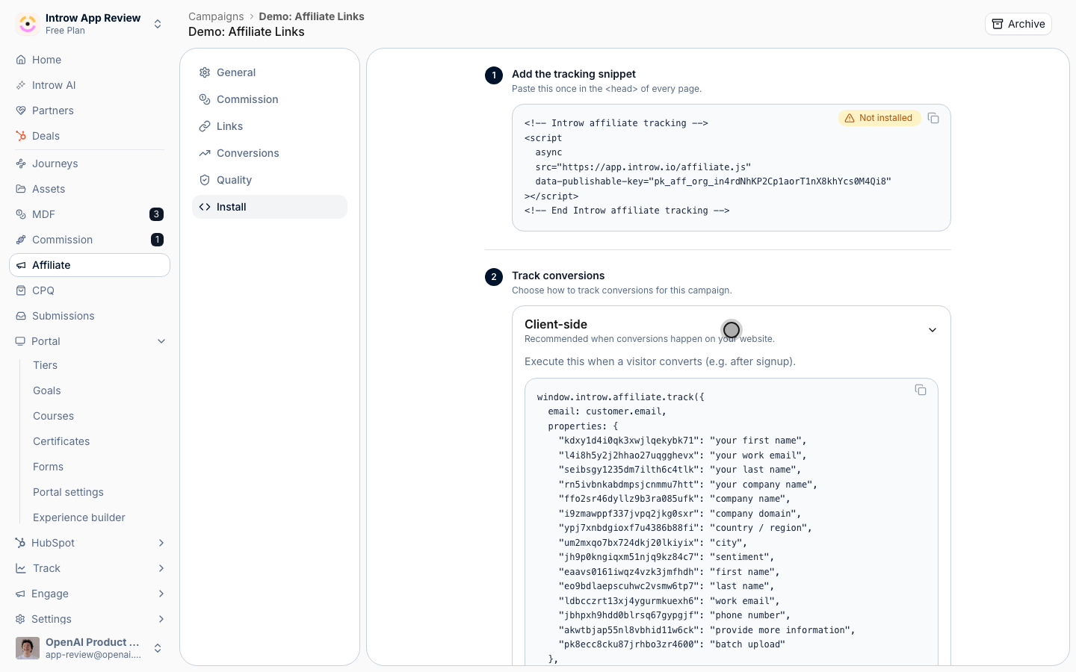The image size is (1076, 672).
Task: Click the MDF icon in sidebar
Action: point(21,214)
